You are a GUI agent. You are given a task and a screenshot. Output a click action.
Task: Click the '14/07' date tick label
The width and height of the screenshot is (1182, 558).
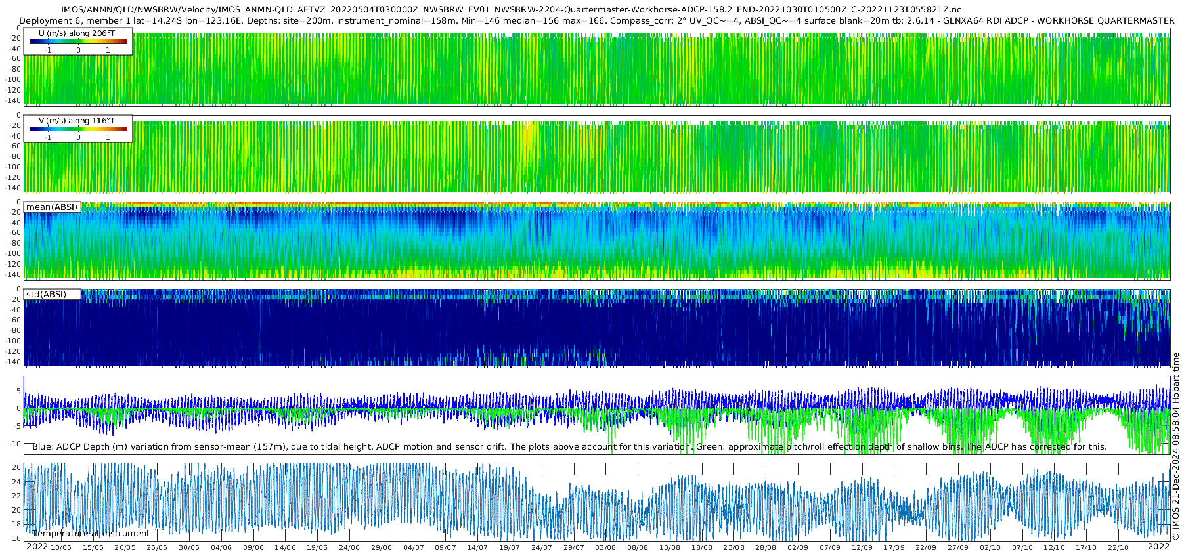tap(477, 547)
